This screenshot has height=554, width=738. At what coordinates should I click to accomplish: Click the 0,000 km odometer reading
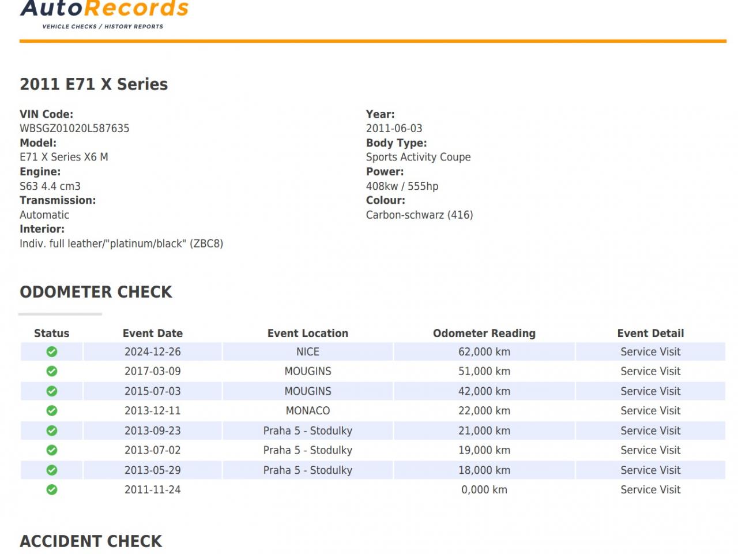[484, 490]
